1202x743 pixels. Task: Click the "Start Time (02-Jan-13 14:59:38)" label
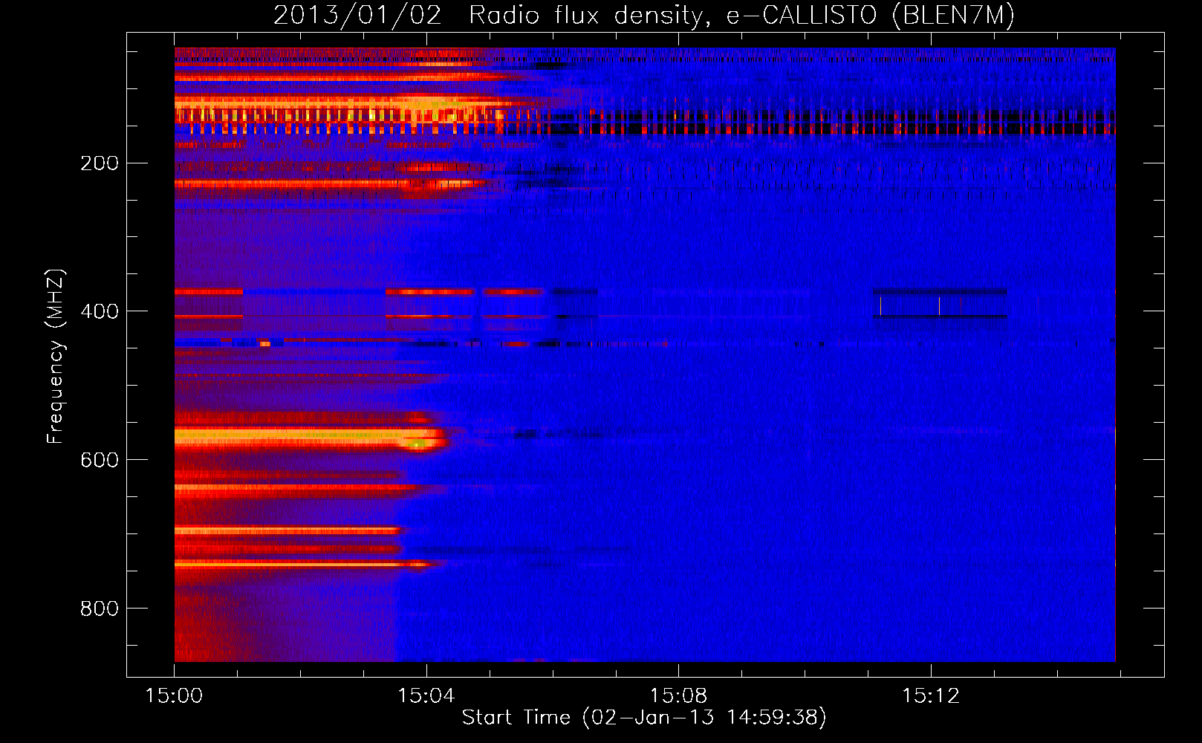[644, 718]
